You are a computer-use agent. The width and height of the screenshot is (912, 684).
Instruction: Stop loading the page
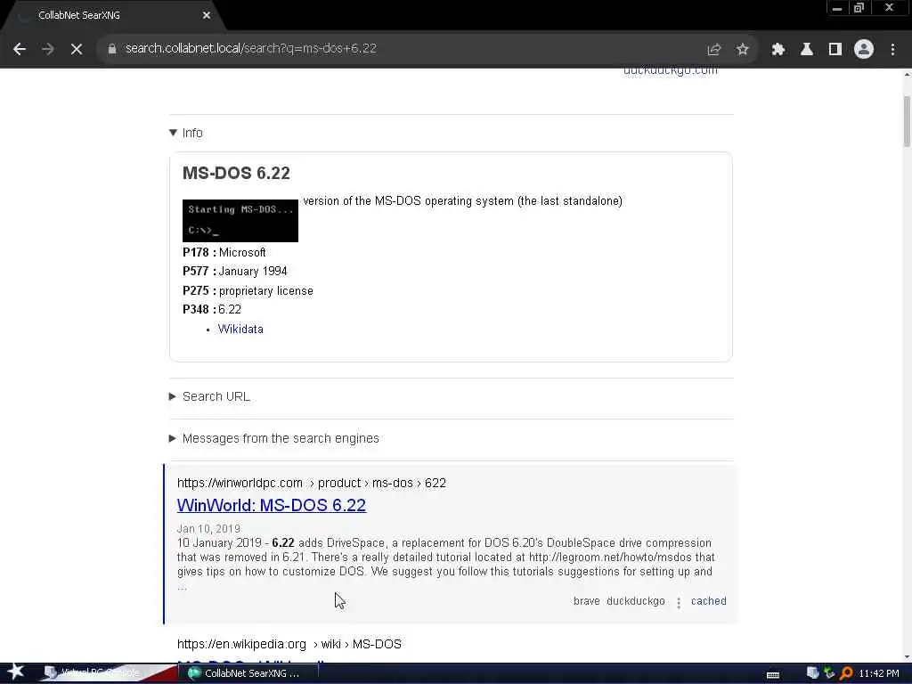(x=77, y=49)
